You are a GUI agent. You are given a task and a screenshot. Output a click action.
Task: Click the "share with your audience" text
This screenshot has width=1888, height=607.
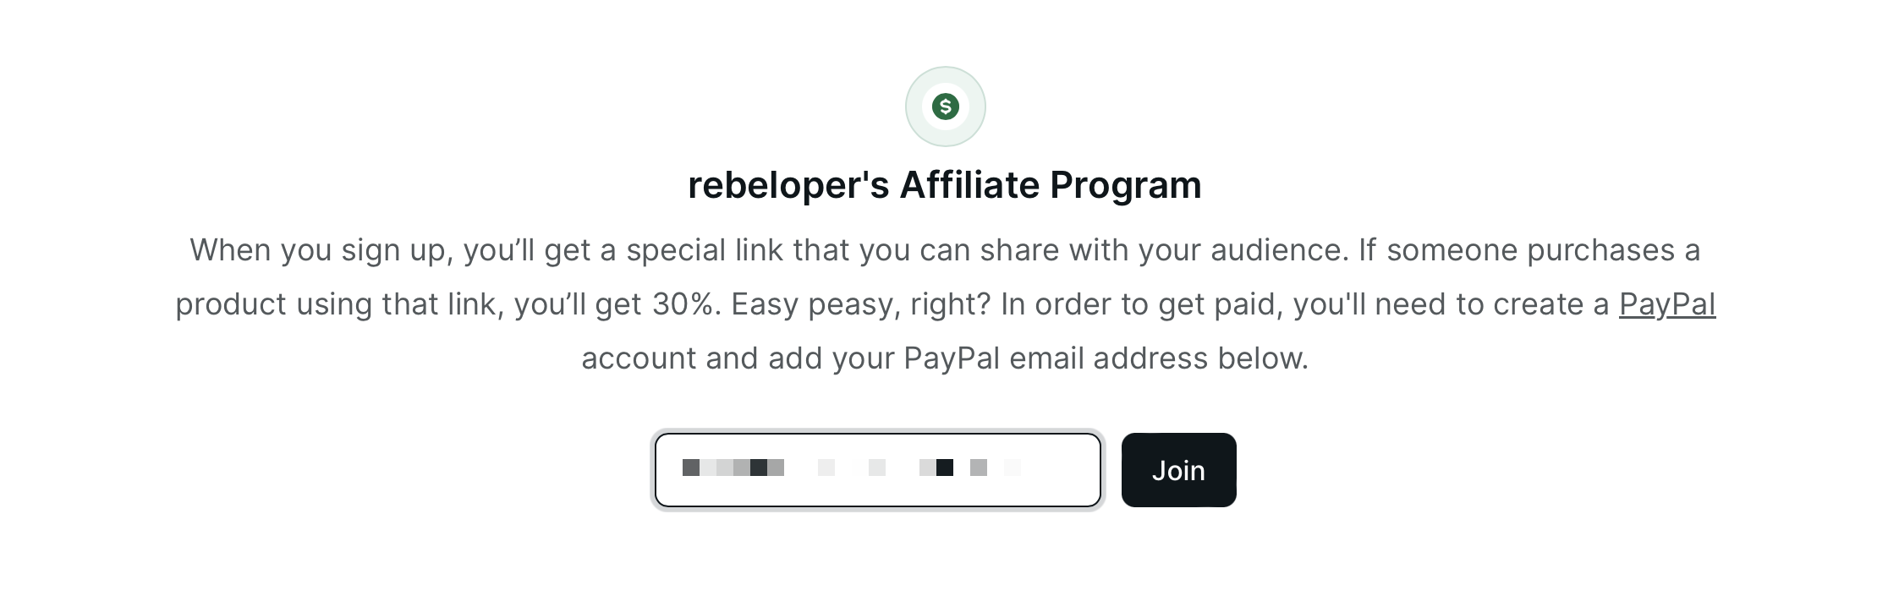click(x=1160, y=250)
